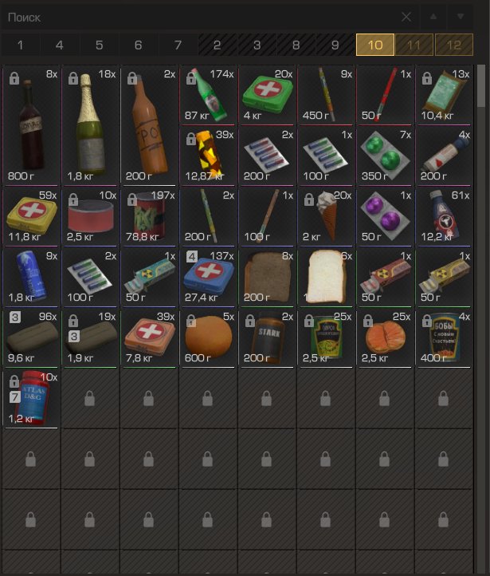
Task: Select the green medkit stack of 20
Action: click(268, 95)
